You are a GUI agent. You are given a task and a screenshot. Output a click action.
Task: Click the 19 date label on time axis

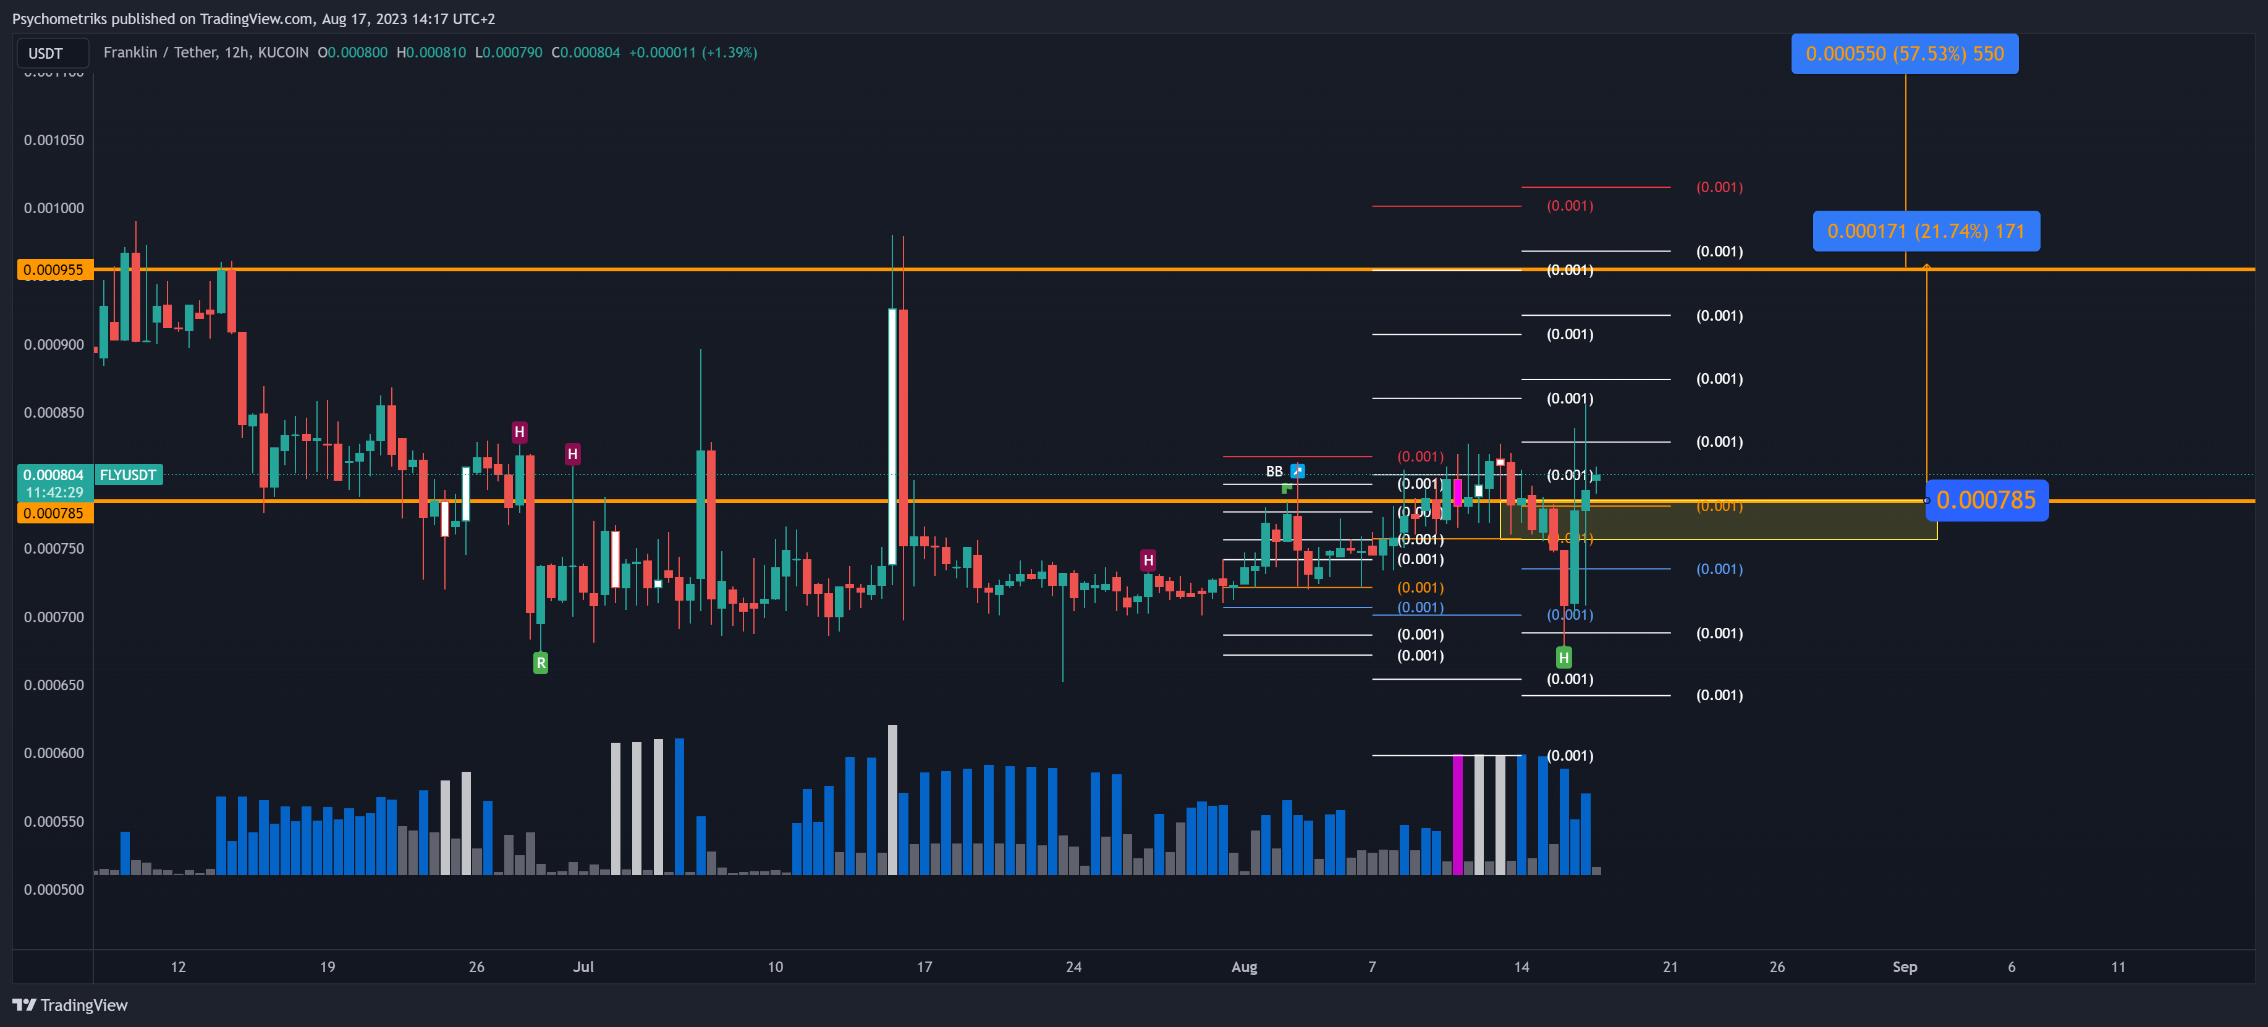tap(328, 967)
